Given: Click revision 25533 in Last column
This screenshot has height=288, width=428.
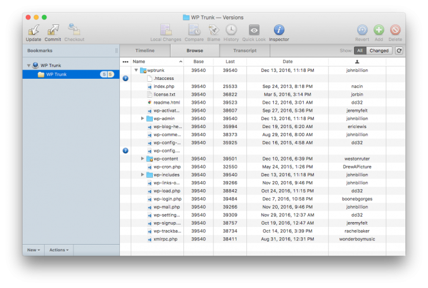Looking at the screenshot, I should 230,87.
